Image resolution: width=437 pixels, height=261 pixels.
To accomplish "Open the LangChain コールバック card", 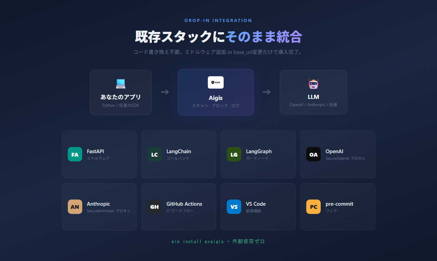I will click(179, 154).
